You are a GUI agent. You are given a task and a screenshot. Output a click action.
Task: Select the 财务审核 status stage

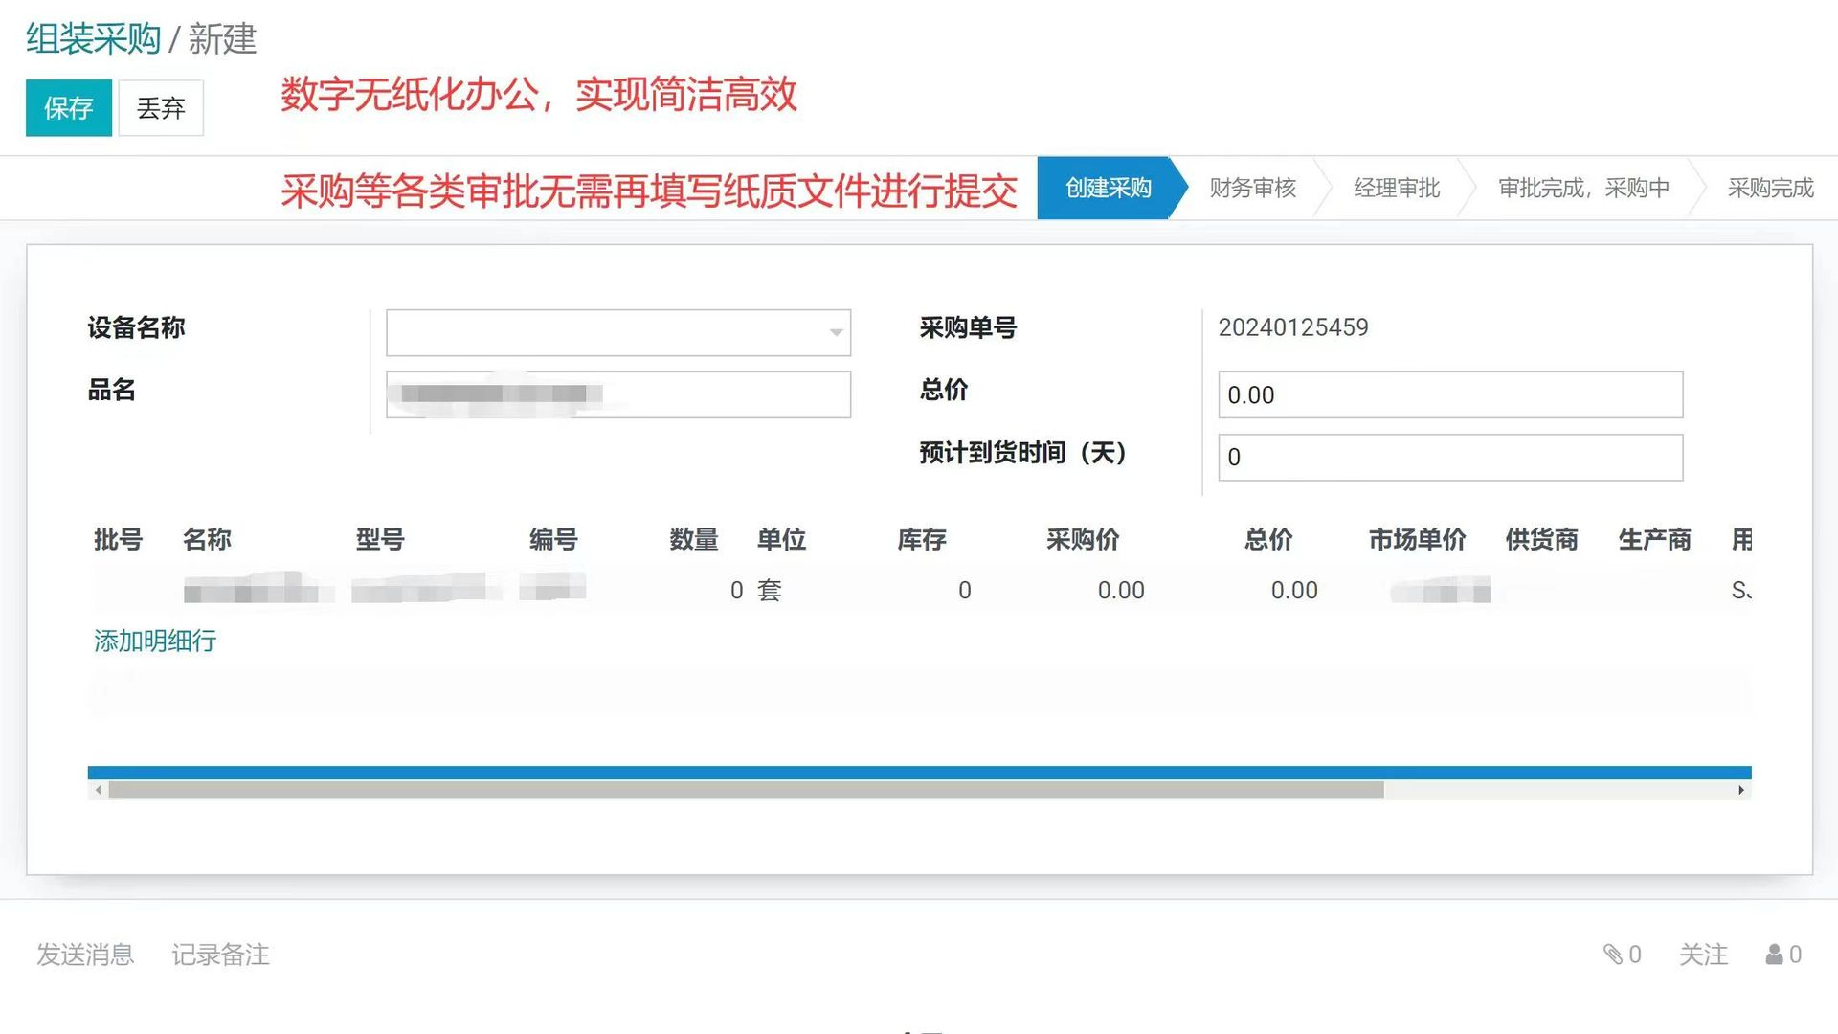(x=1252, y=189)
